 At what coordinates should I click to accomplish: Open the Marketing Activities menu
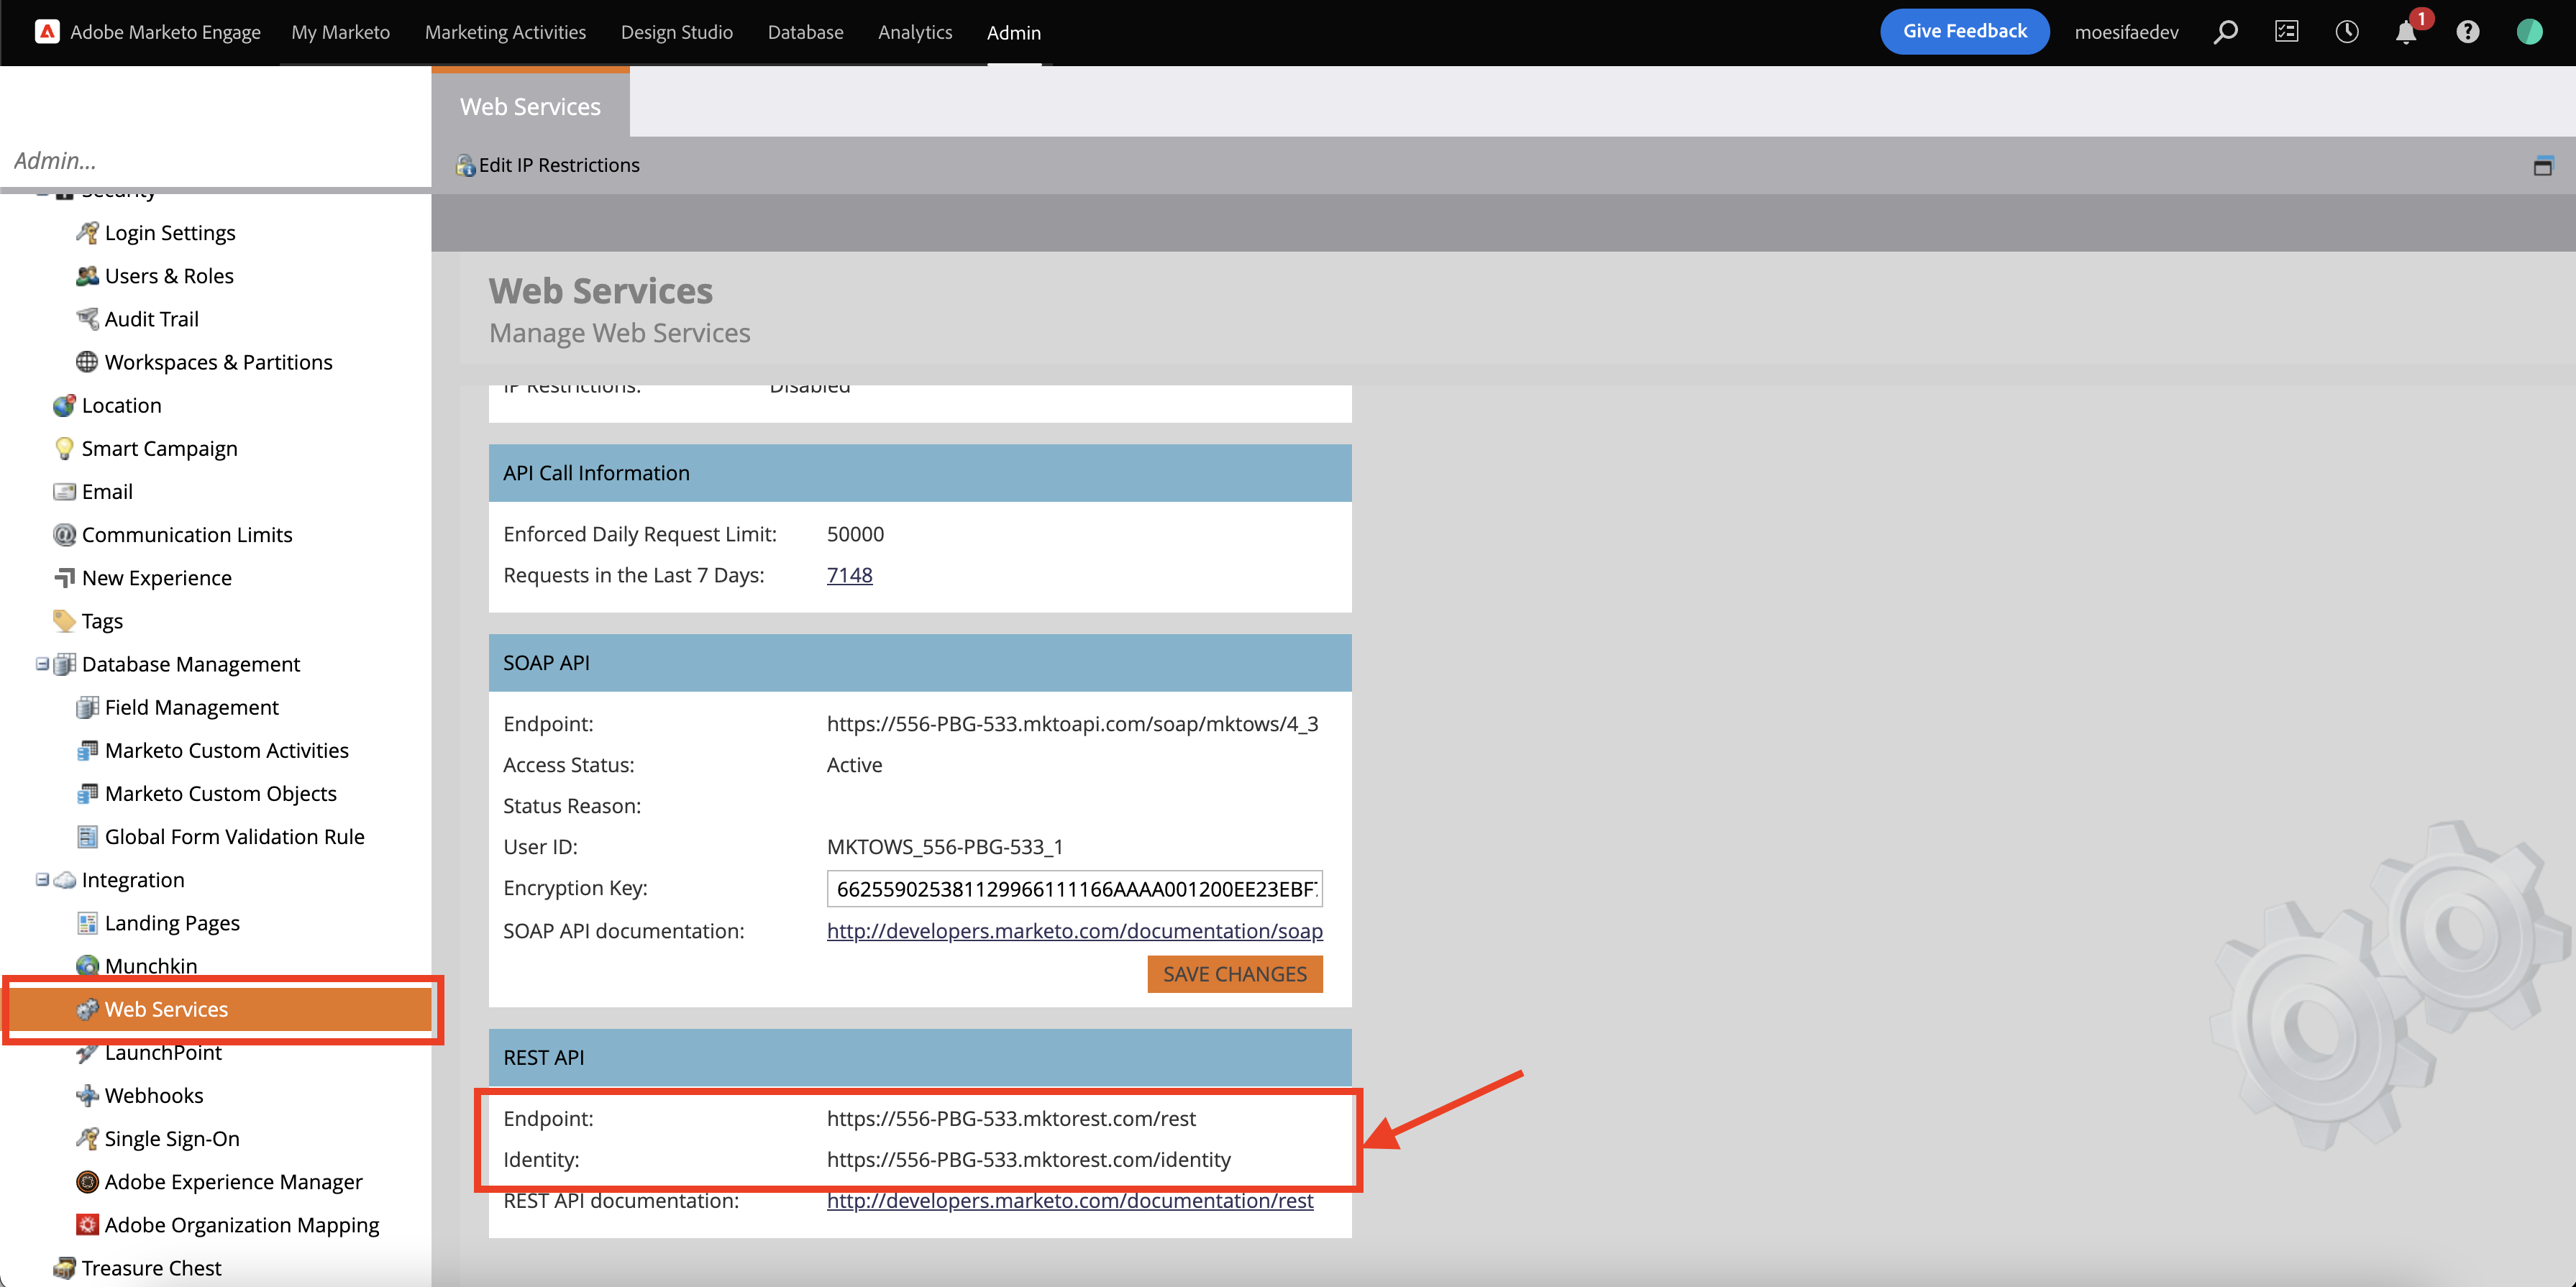(x=505, y=32)
